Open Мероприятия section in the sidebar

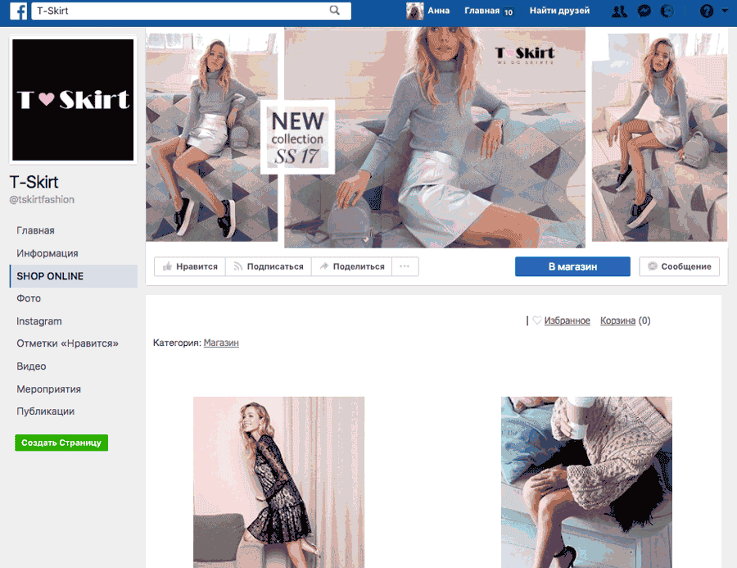[49, 389]
